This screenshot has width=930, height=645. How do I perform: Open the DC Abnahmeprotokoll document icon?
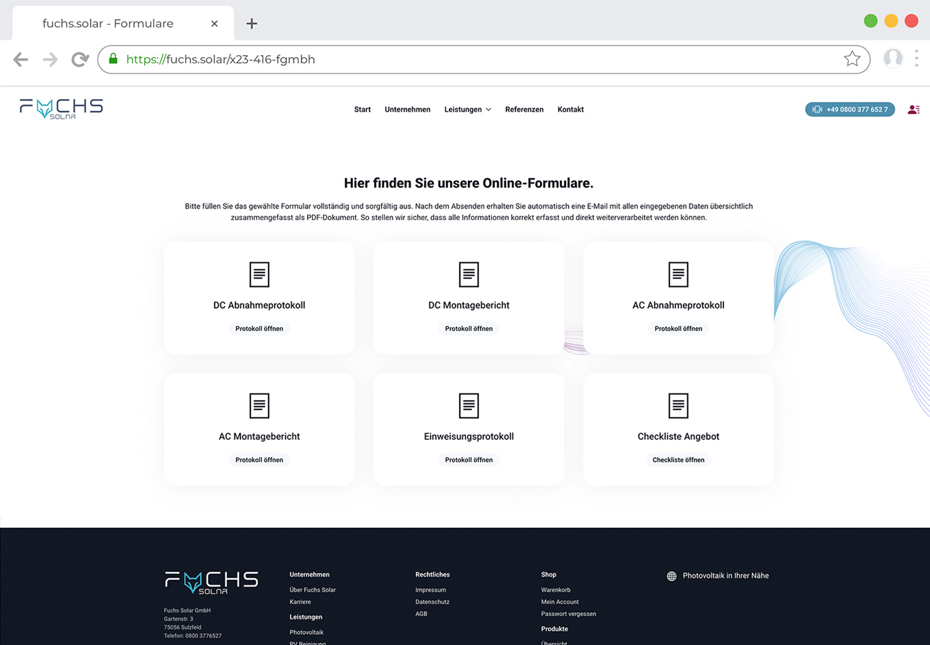tap(259, 274)
